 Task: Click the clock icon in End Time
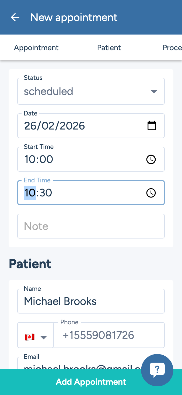tap(151, 193)
